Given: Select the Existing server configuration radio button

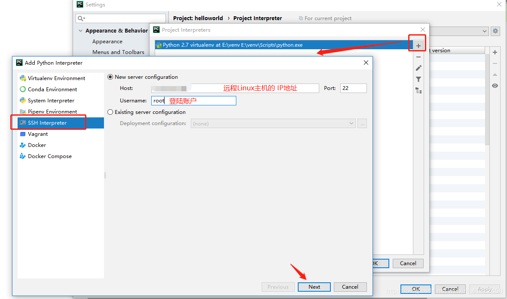Looking at the screenshot, I should pyautogui.click(x=110, y=112).
